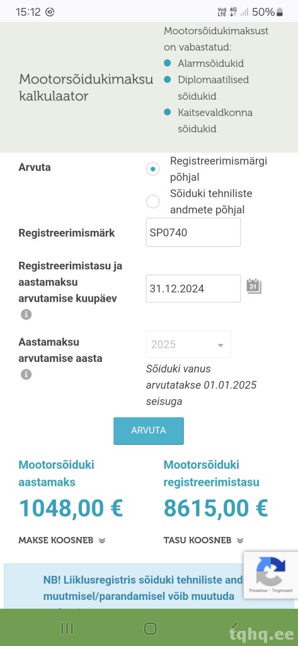Expand MAKSE KOOSNEB breakdown
The height and width of the screenshot is (646, 298).
tap(62, 540)
